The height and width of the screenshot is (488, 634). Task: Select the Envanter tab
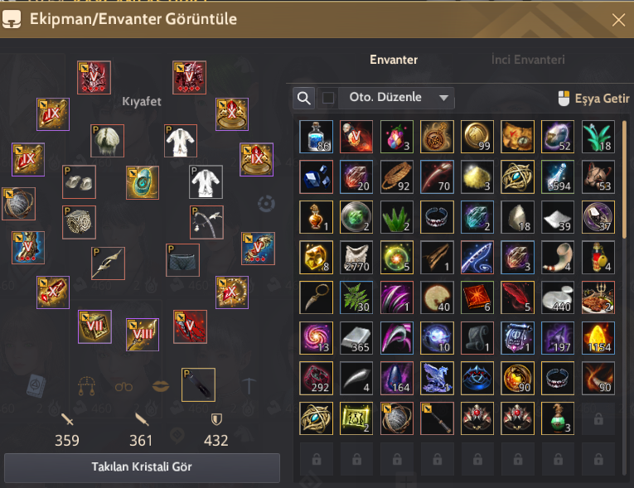pos(394,60)
